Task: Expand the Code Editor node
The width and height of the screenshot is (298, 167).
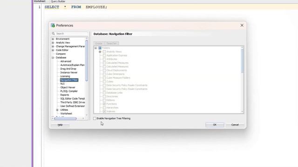Action: pyautogui.click(x=53, y=50)
